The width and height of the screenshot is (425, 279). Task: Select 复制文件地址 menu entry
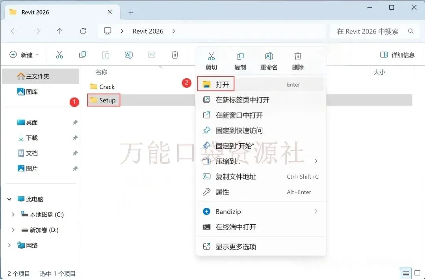tap(260, 177)
